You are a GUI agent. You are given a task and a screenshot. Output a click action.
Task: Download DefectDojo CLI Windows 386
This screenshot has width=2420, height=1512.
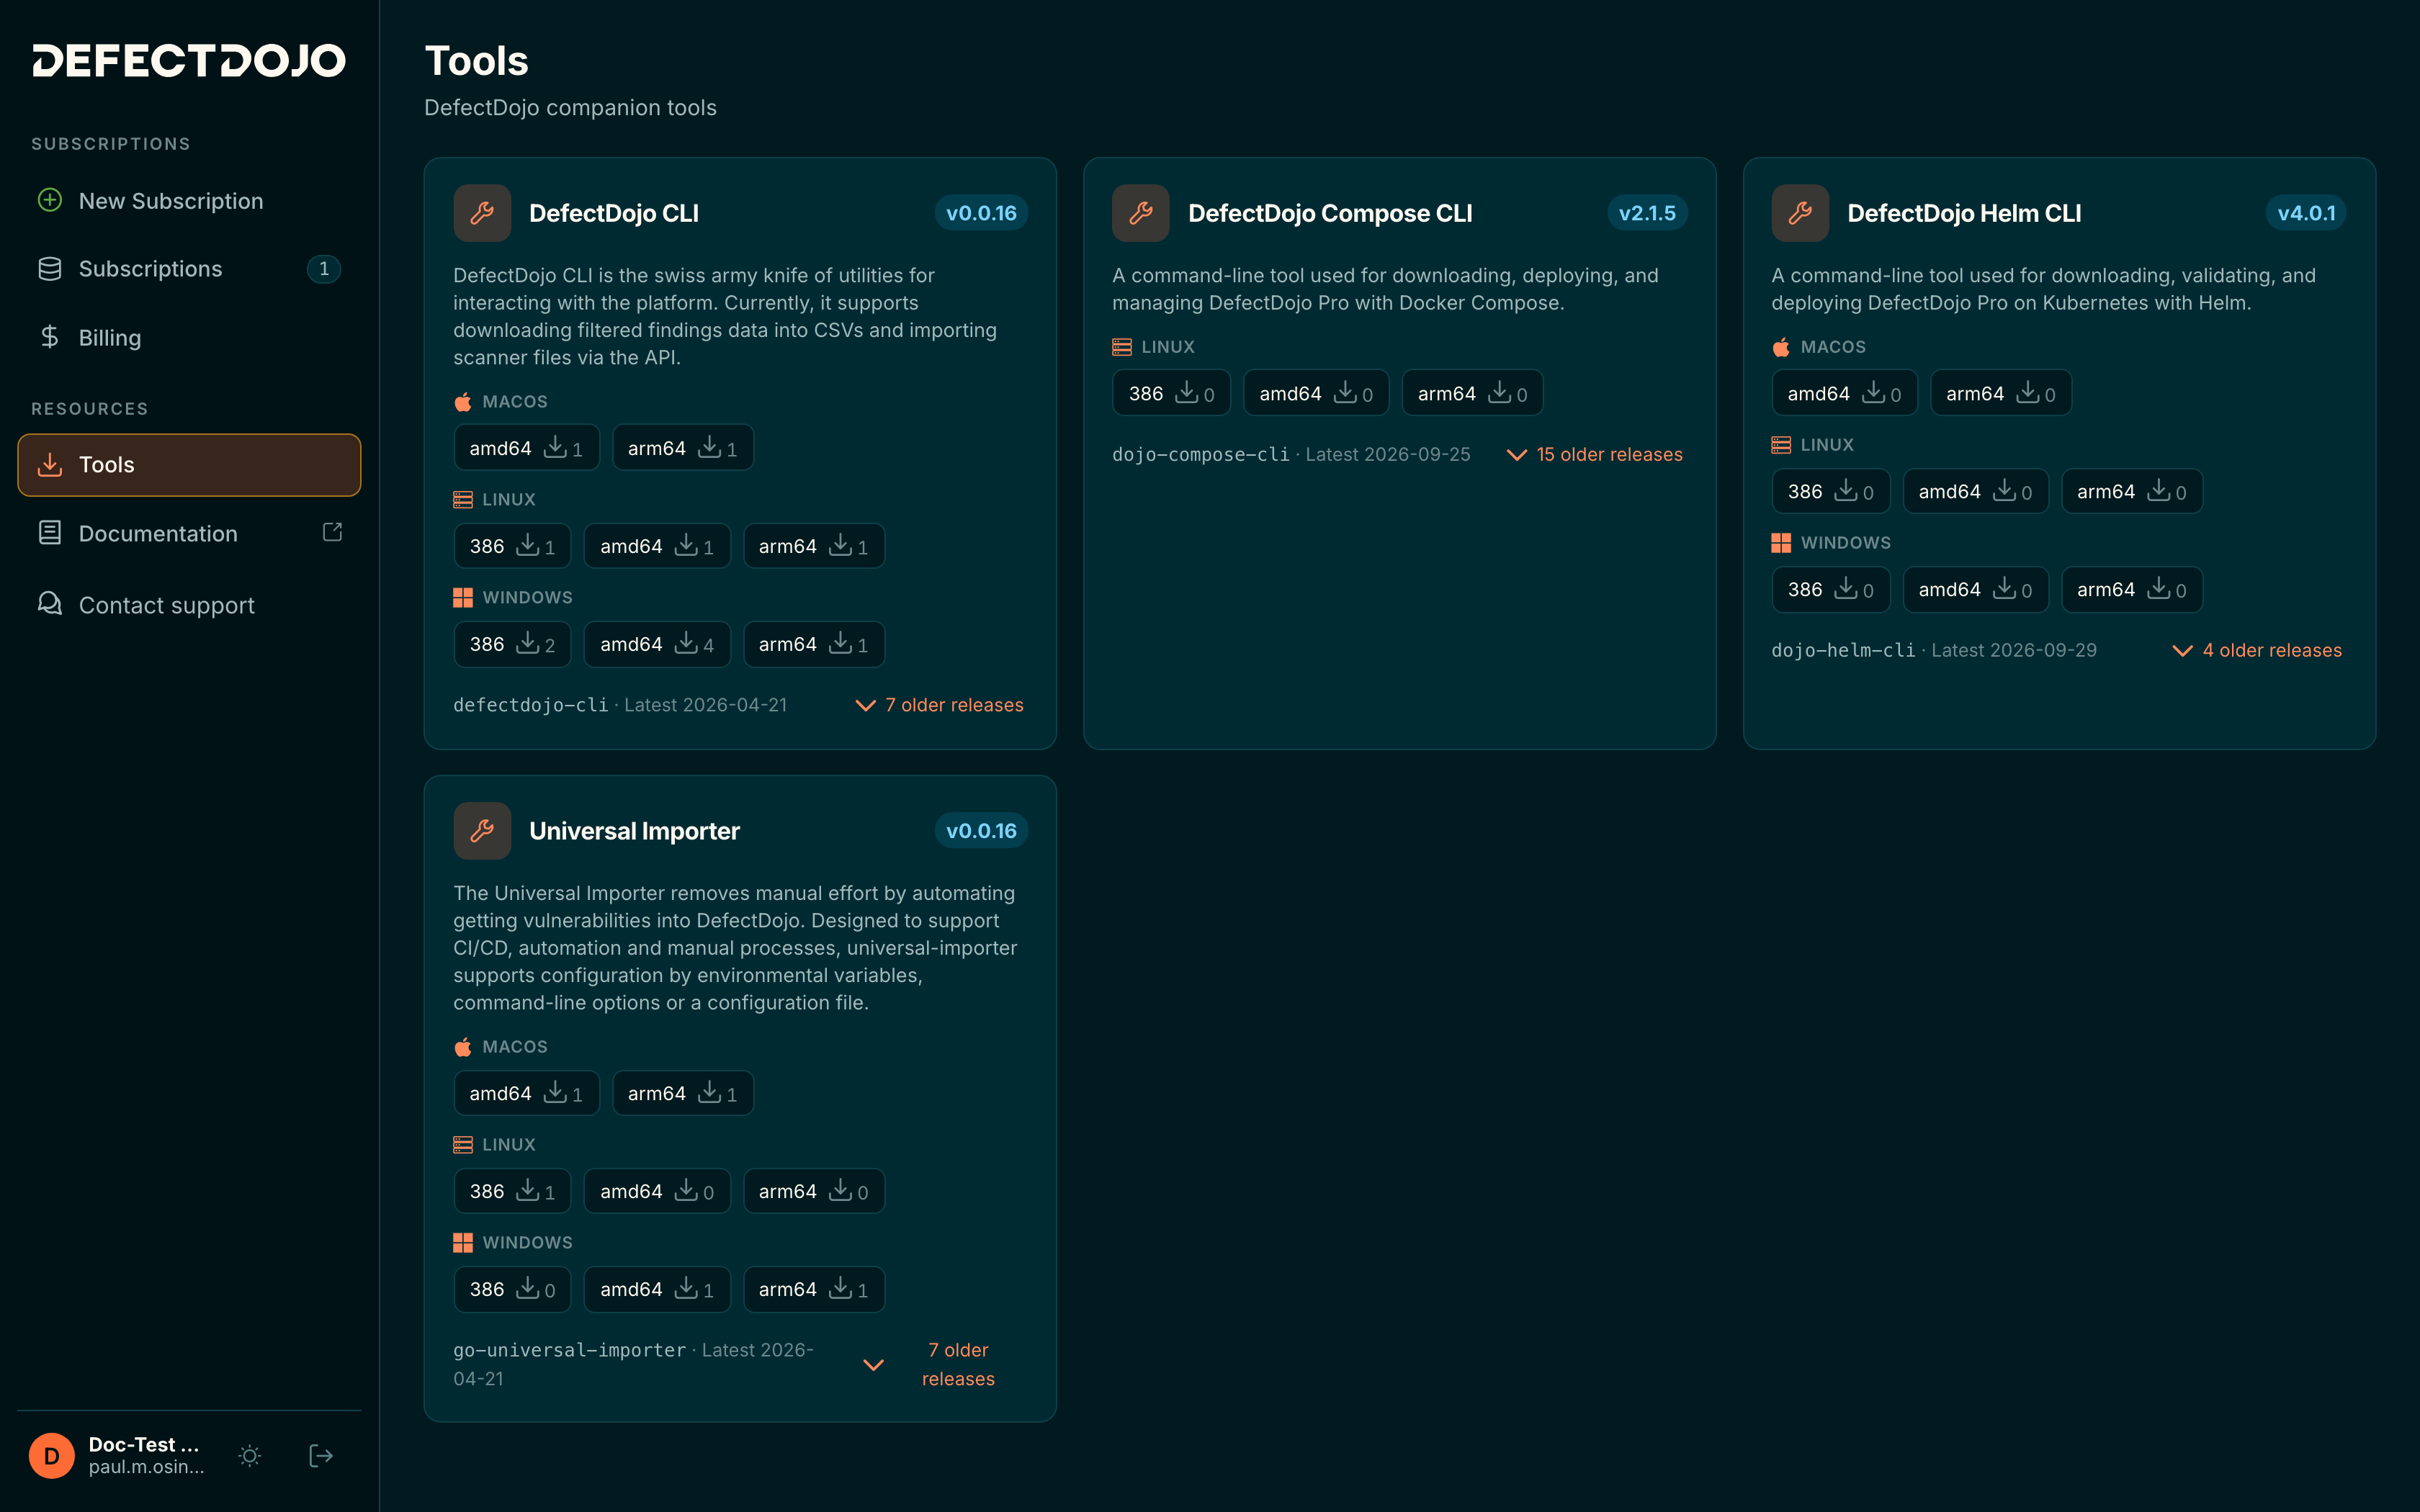click(x=512, y=644)
